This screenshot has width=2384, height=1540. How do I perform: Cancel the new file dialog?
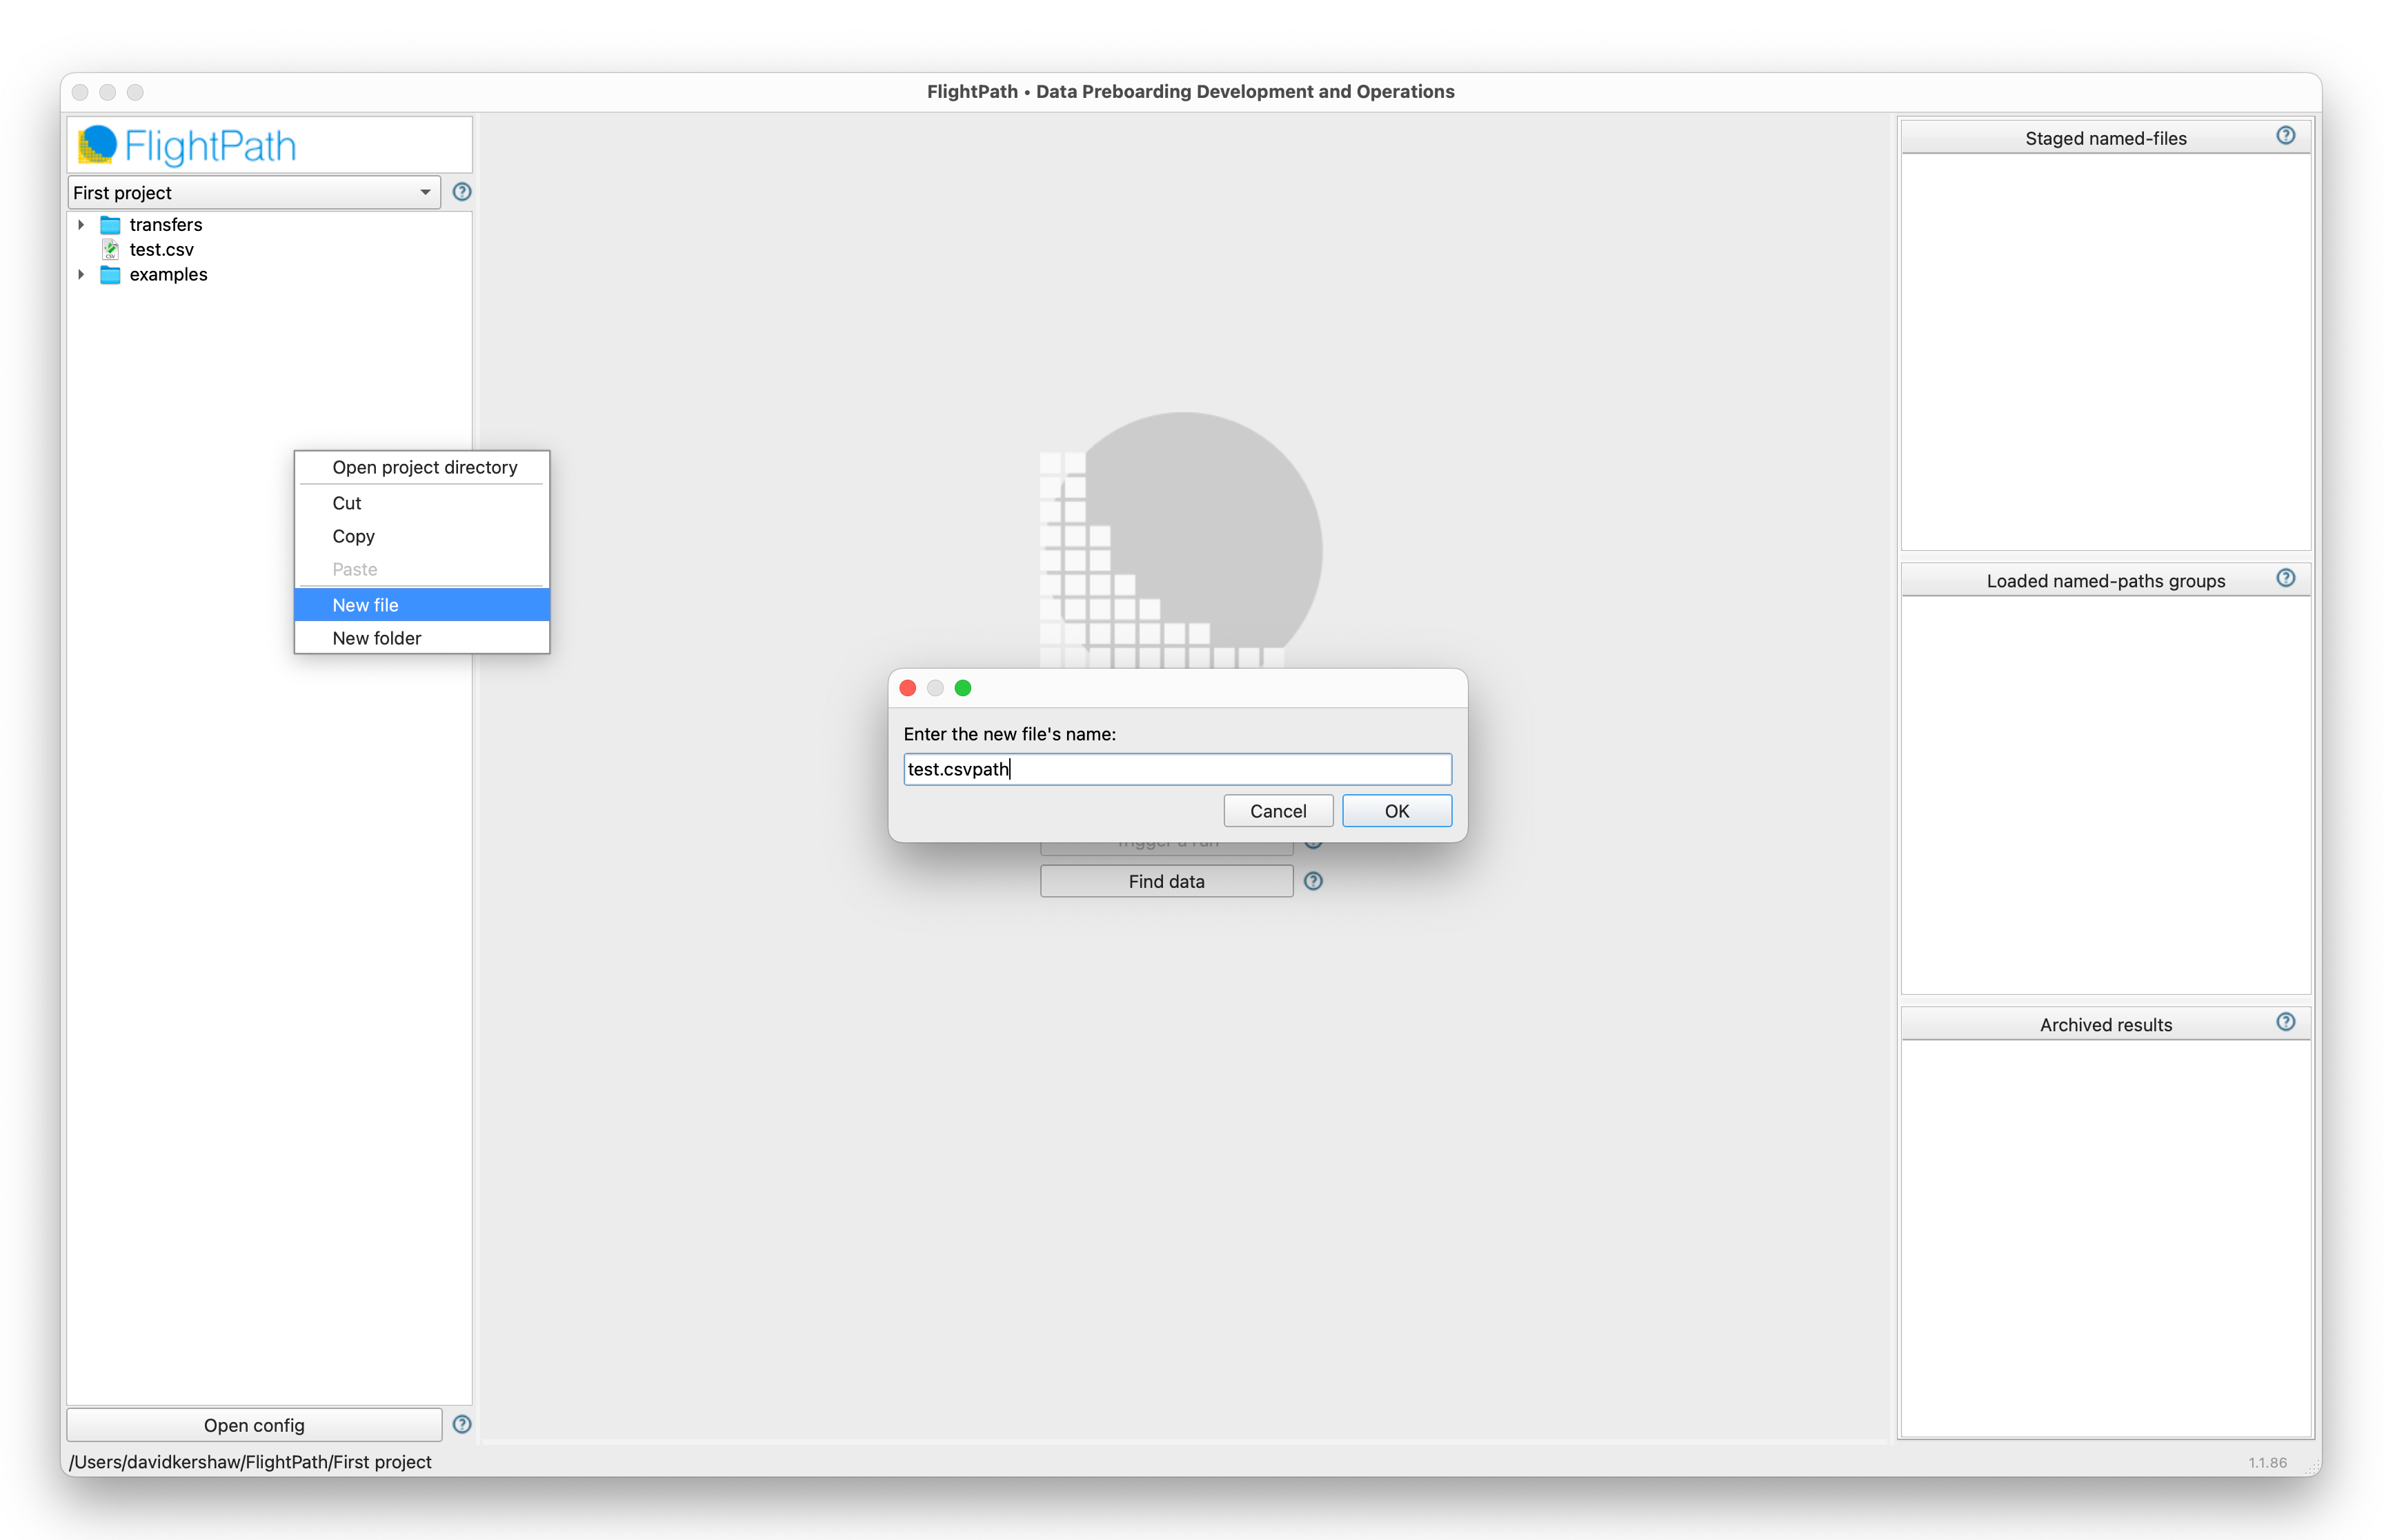click(x=1277, y=811)
